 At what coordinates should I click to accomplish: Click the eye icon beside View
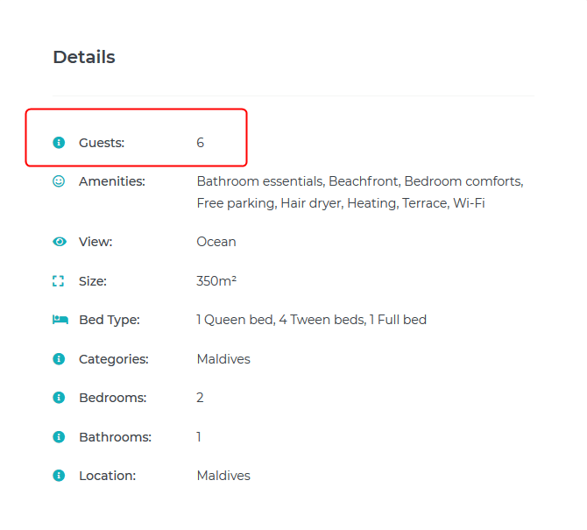(x=60, y=242)
